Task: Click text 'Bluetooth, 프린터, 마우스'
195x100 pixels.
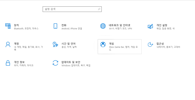Action: click(x=26, y=29)
